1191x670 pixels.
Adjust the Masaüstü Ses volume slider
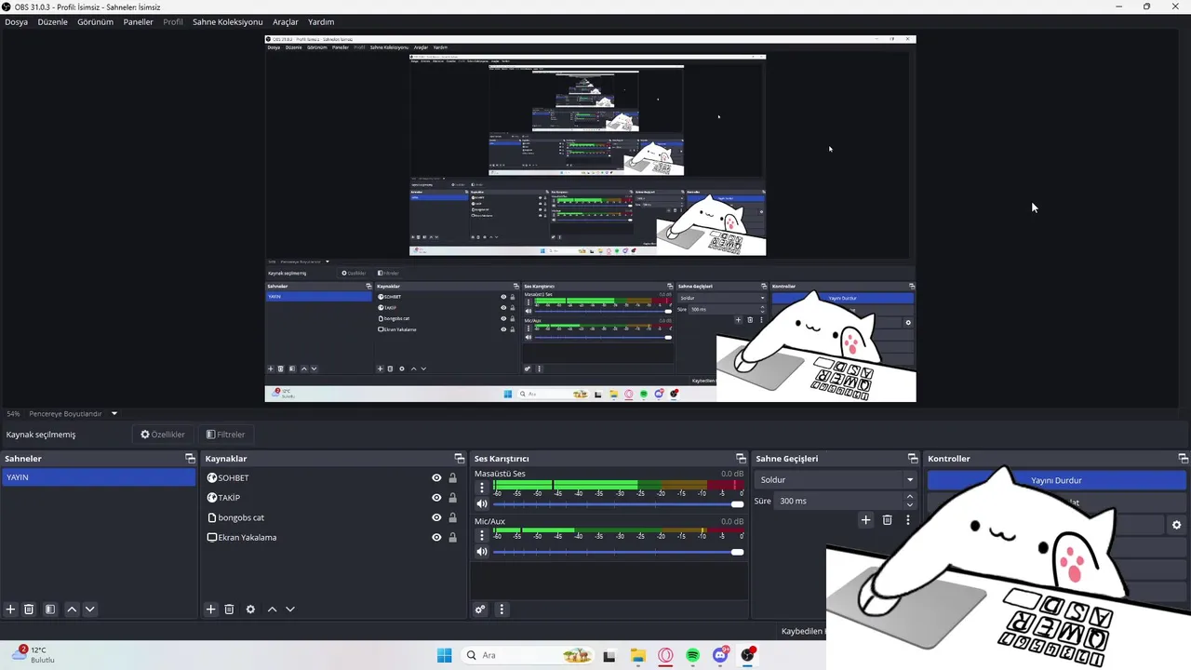click(619, 504)
